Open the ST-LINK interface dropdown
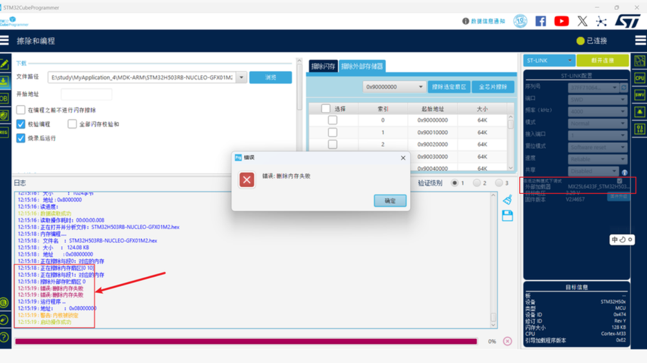The height and width of the screenshot is (363, 647). tap(549, 61)
